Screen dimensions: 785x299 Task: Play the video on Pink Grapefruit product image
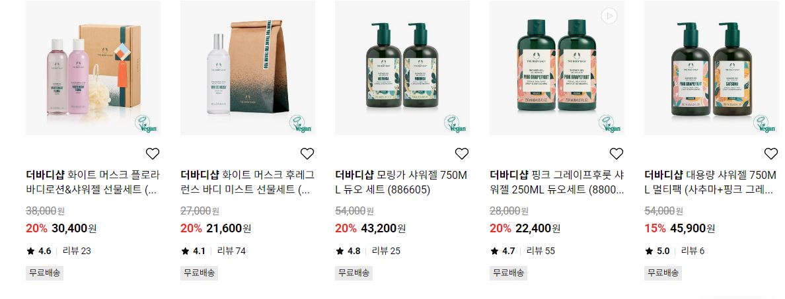coord(609,16)
